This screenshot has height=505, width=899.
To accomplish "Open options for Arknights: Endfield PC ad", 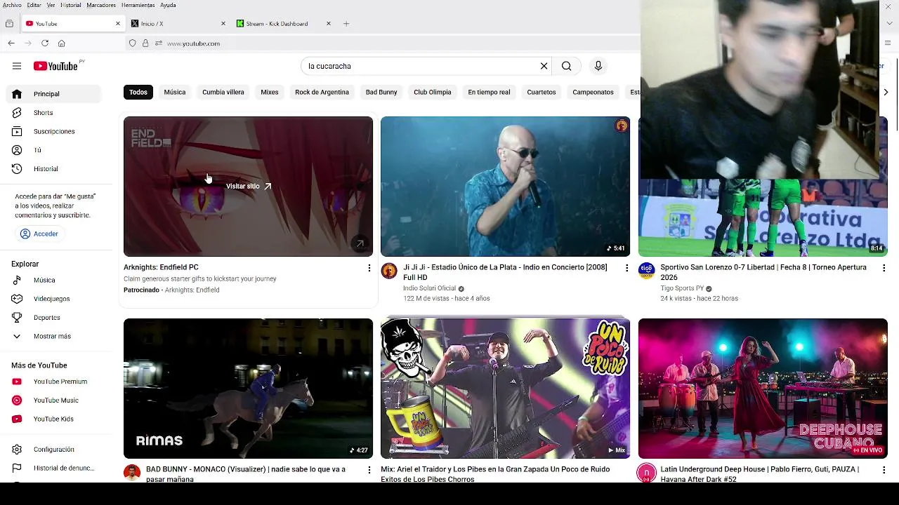I will (x=369, y=268).
